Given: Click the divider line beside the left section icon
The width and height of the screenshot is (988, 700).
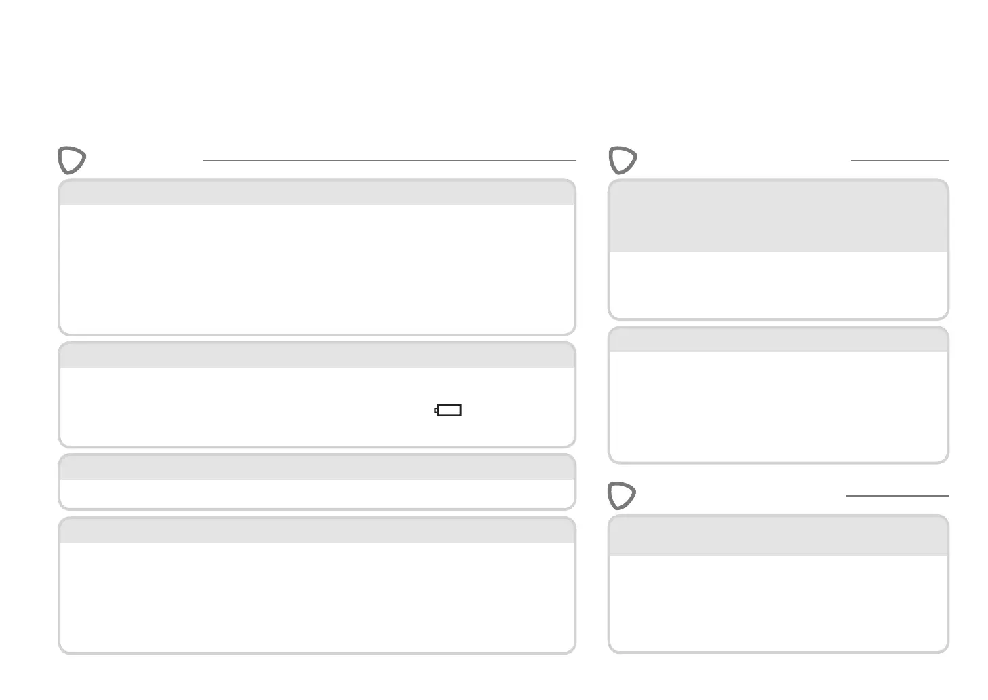Looking at the screenshot, I should (x=389, y=161).
